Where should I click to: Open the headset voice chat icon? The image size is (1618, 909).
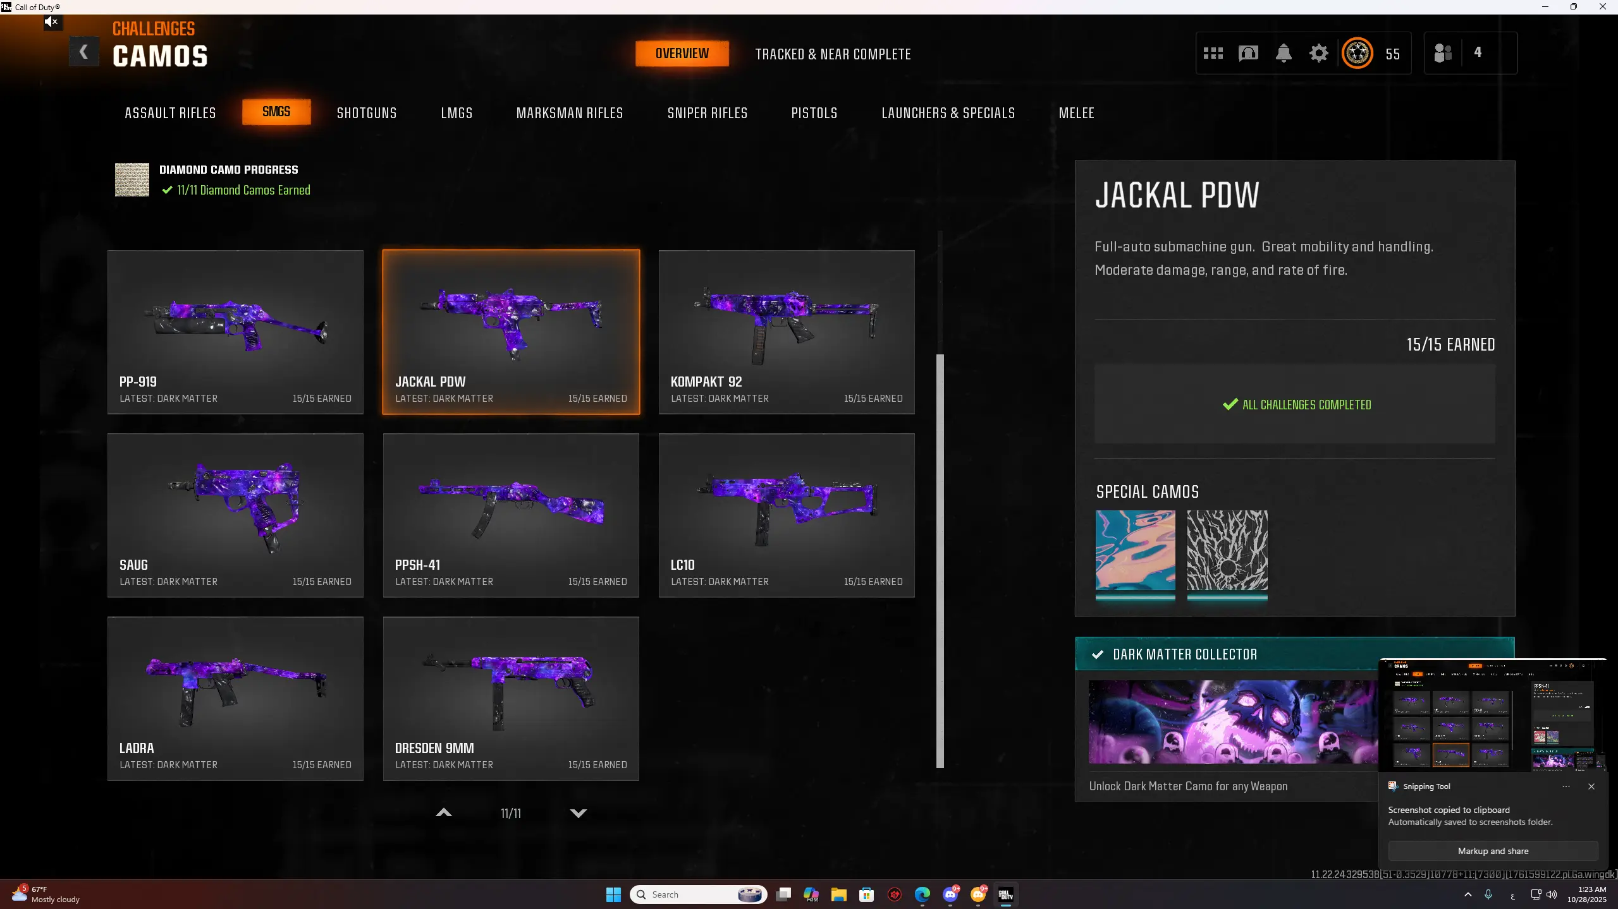(x=1248, y=53)
